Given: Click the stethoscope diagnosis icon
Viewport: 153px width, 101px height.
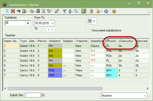Looking at the screenshot, I should coord(49,11).
